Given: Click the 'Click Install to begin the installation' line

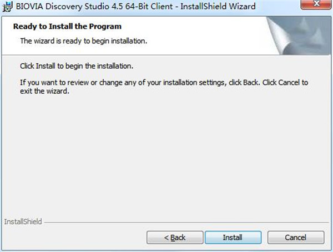Looking at the screenshot, I should coord(77,66).
